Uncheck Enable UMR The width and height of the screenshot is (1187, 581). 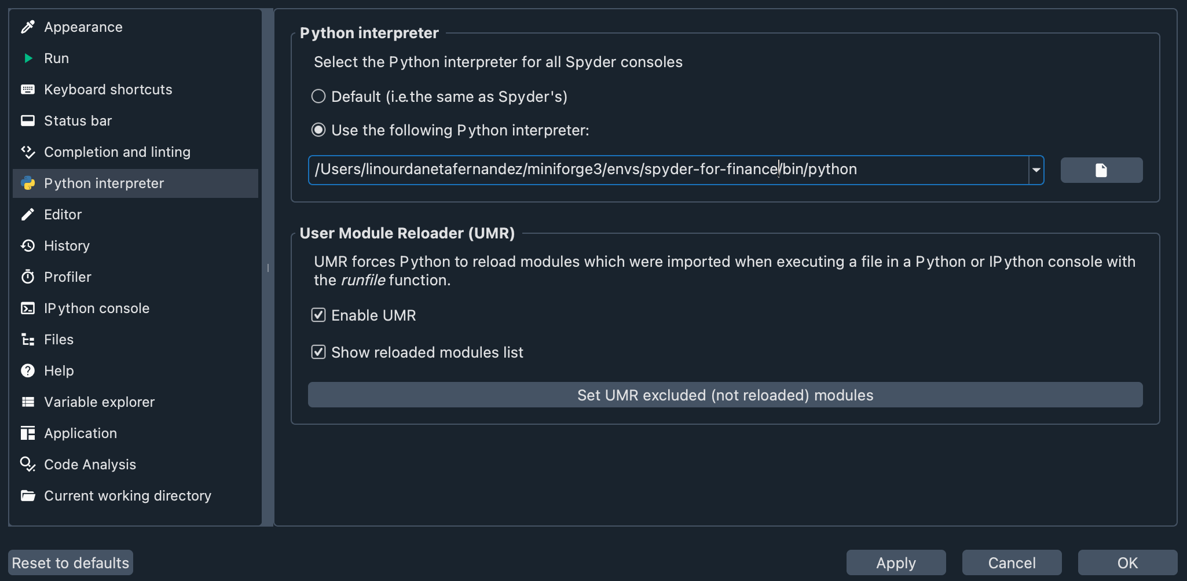tap(318, 315)
